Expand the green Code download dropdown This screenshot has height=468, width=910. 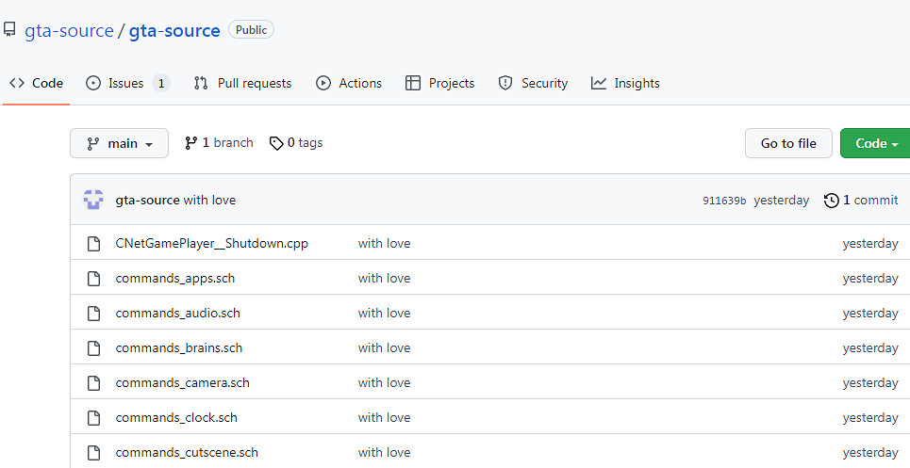click(875, 143)
